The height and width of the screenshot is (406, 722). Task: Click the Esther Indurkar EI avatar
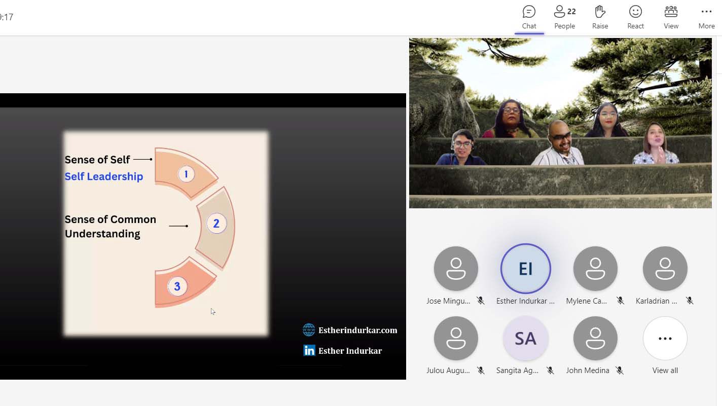coord(525,269)
